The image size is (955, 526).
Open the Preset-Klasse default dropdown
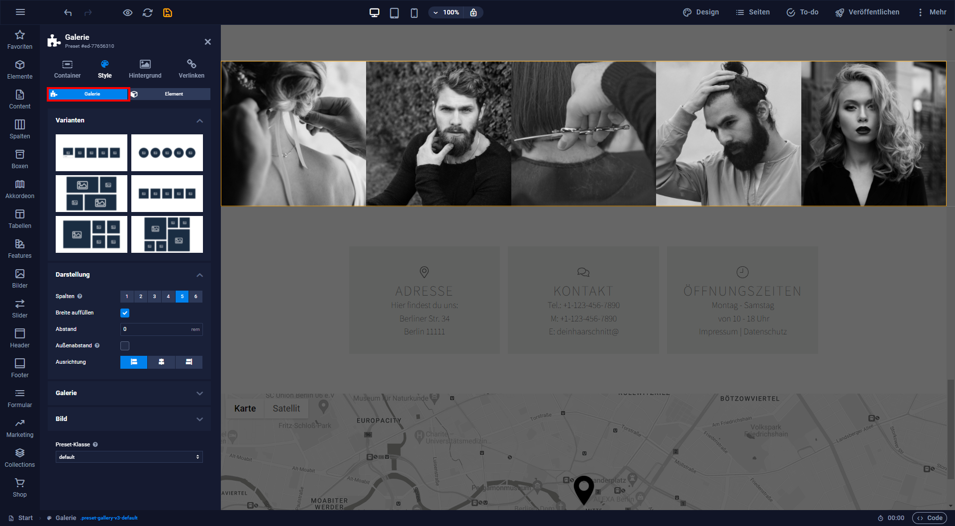point(129,457)
